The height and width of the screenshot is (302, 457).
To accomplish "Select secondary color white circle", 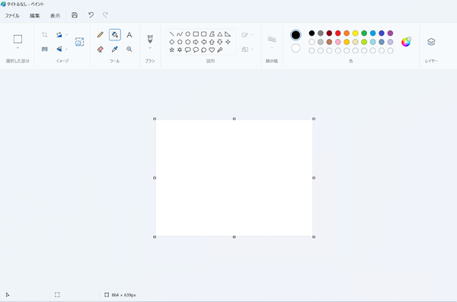I will coord(296,49).
